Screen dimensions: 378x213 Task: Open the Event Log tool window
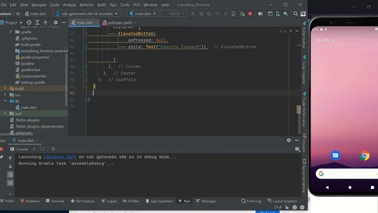pos(251,201)
